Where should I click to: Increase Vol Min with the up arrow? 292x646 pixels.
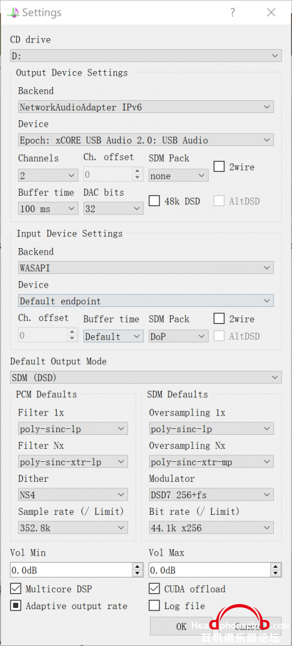pyautogui.click(x=137, y=567)
